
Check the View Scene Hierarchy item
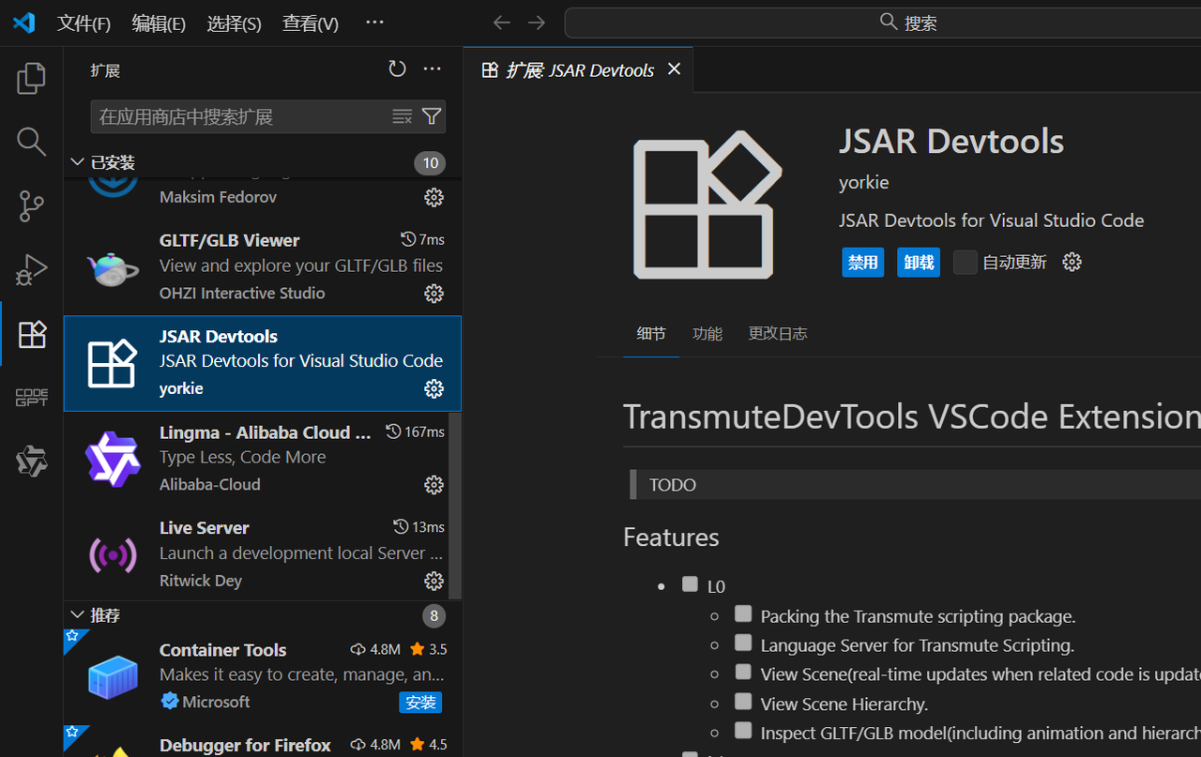coord(743,702)
